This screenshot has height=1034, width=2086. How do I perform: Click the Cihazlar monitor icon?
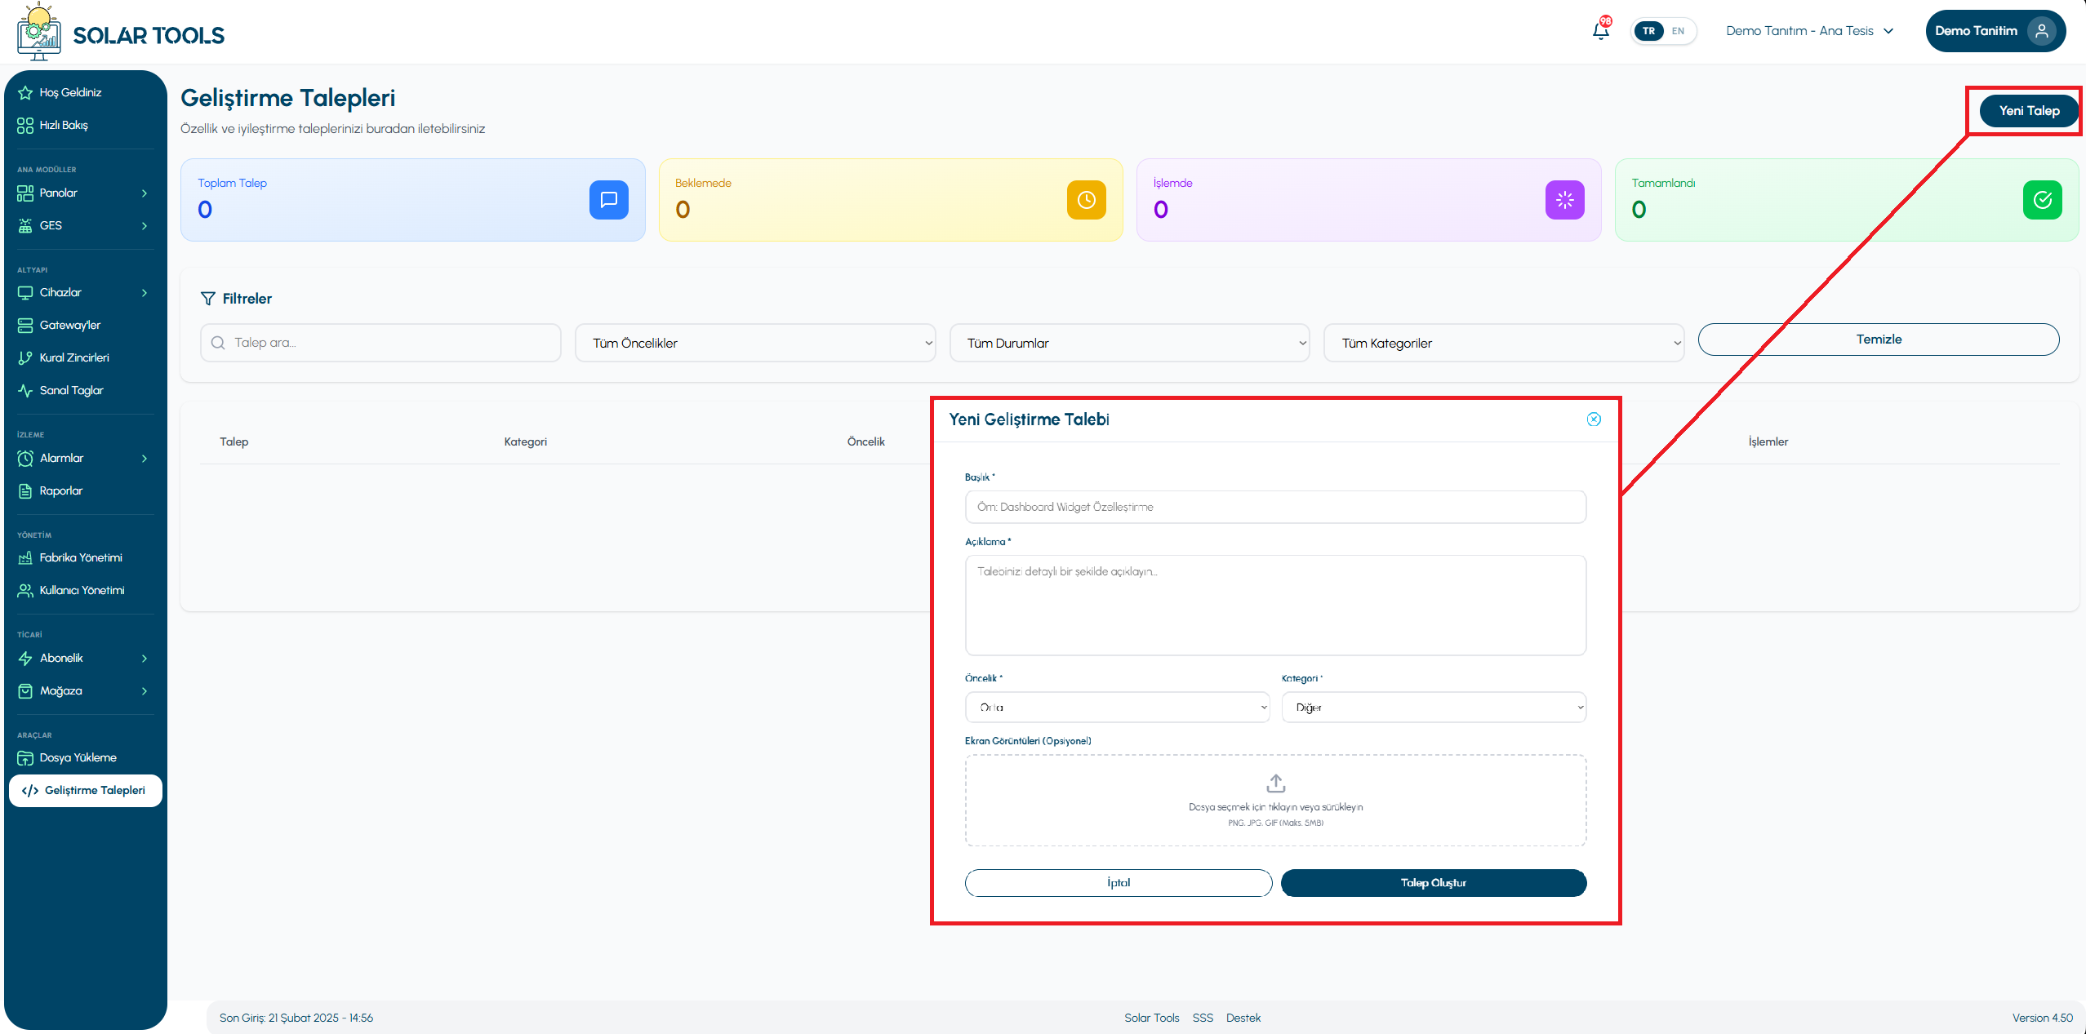pos(25,292)
